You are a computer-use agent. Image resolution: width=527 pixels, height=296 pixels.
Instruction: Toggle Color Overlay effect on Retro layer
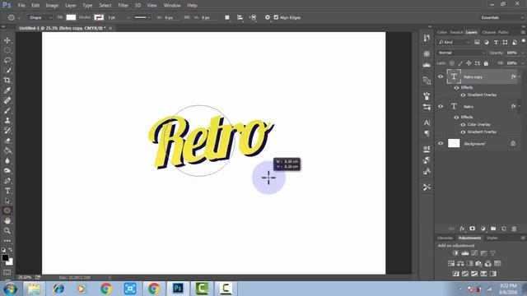tap(463, 124)
